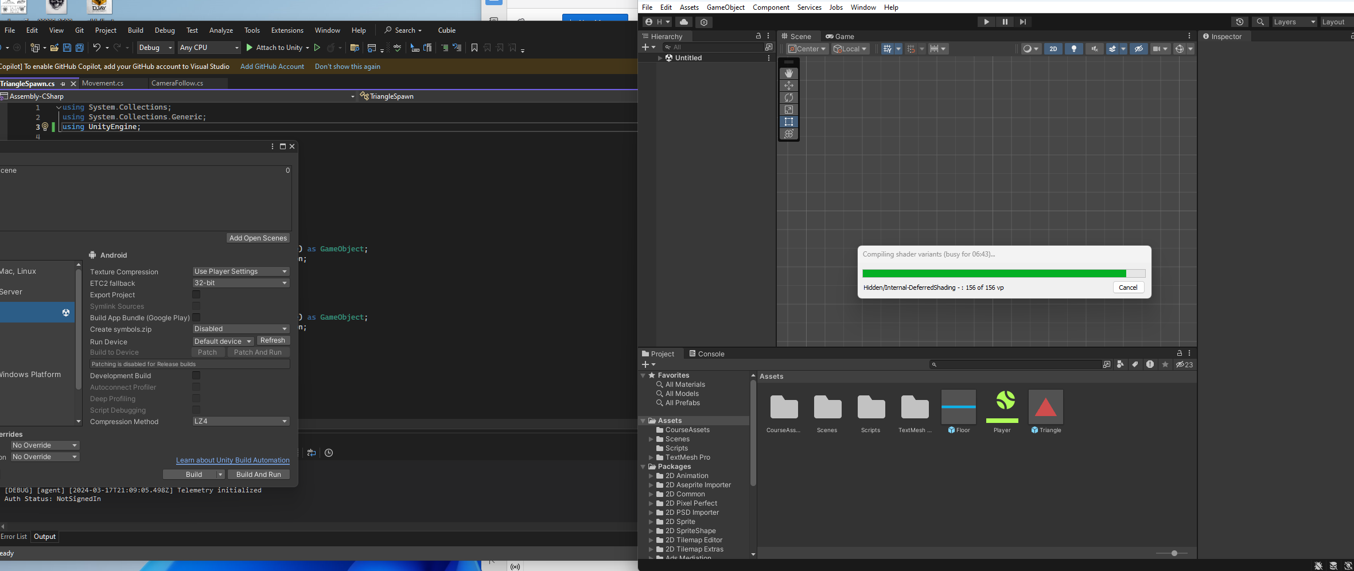This screenshot has width=1354, height=571.
Task: Click the Unity Pause button
Action: pyautogui.click(x=1005, y=22)
